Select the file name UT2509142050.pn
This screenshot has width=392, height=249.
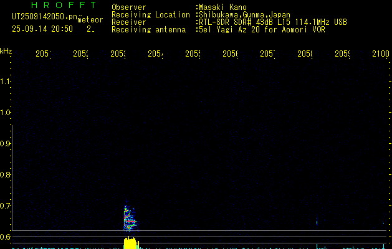point(45,16)
